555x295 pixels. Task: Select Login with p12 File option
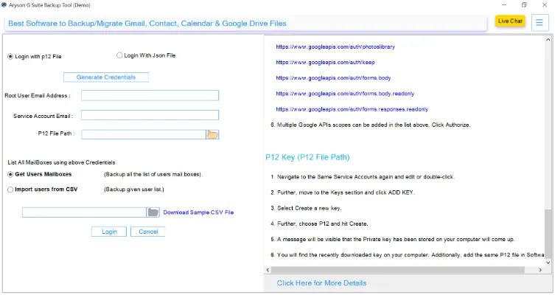pos(35,56)
